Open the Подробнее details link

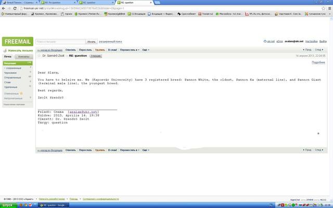pyautogui.click(x=318, y=62)
